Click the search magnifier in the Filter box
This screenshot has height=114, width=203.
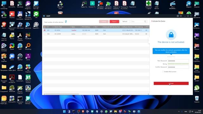[x=145, y=22]
